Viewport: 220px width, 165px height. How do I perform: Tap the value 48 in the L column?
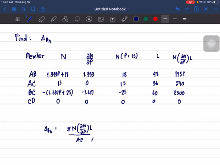click(x=156, y=74)
